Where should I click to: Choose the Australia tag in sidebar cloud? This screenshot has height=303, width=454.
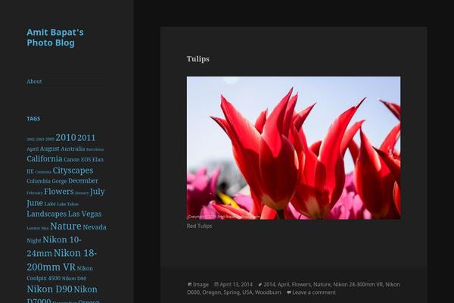(73, 148)
